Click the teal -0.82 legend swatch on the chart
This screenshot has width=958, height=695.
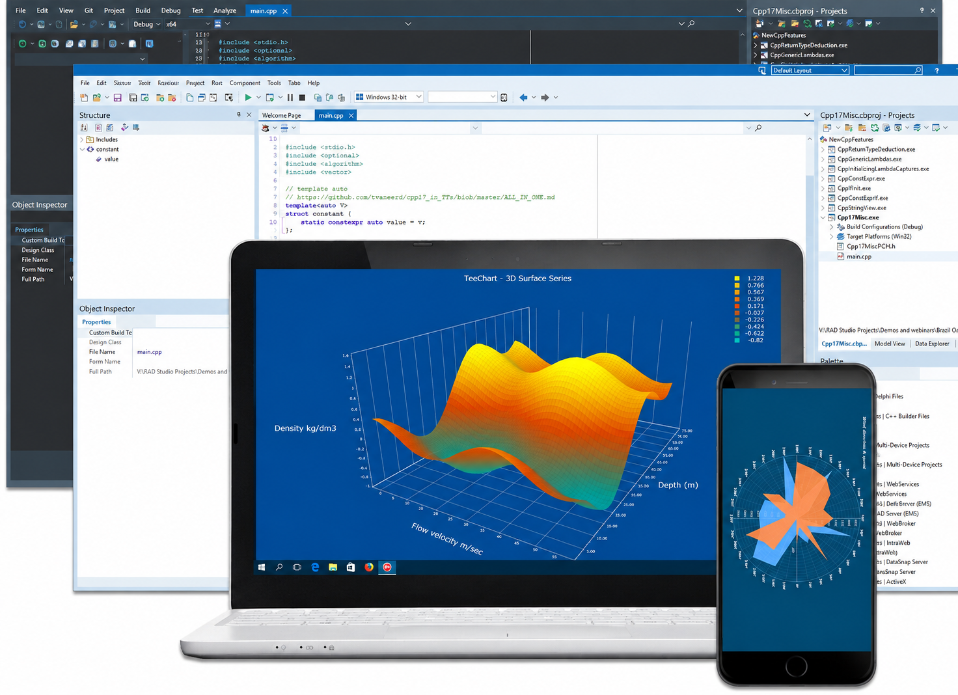click(737, 340)
